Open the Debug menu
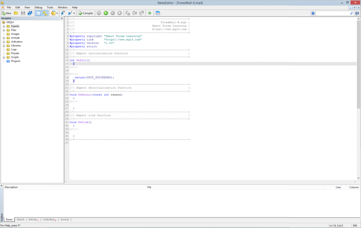The image size is (361, 228). point(38,7)
